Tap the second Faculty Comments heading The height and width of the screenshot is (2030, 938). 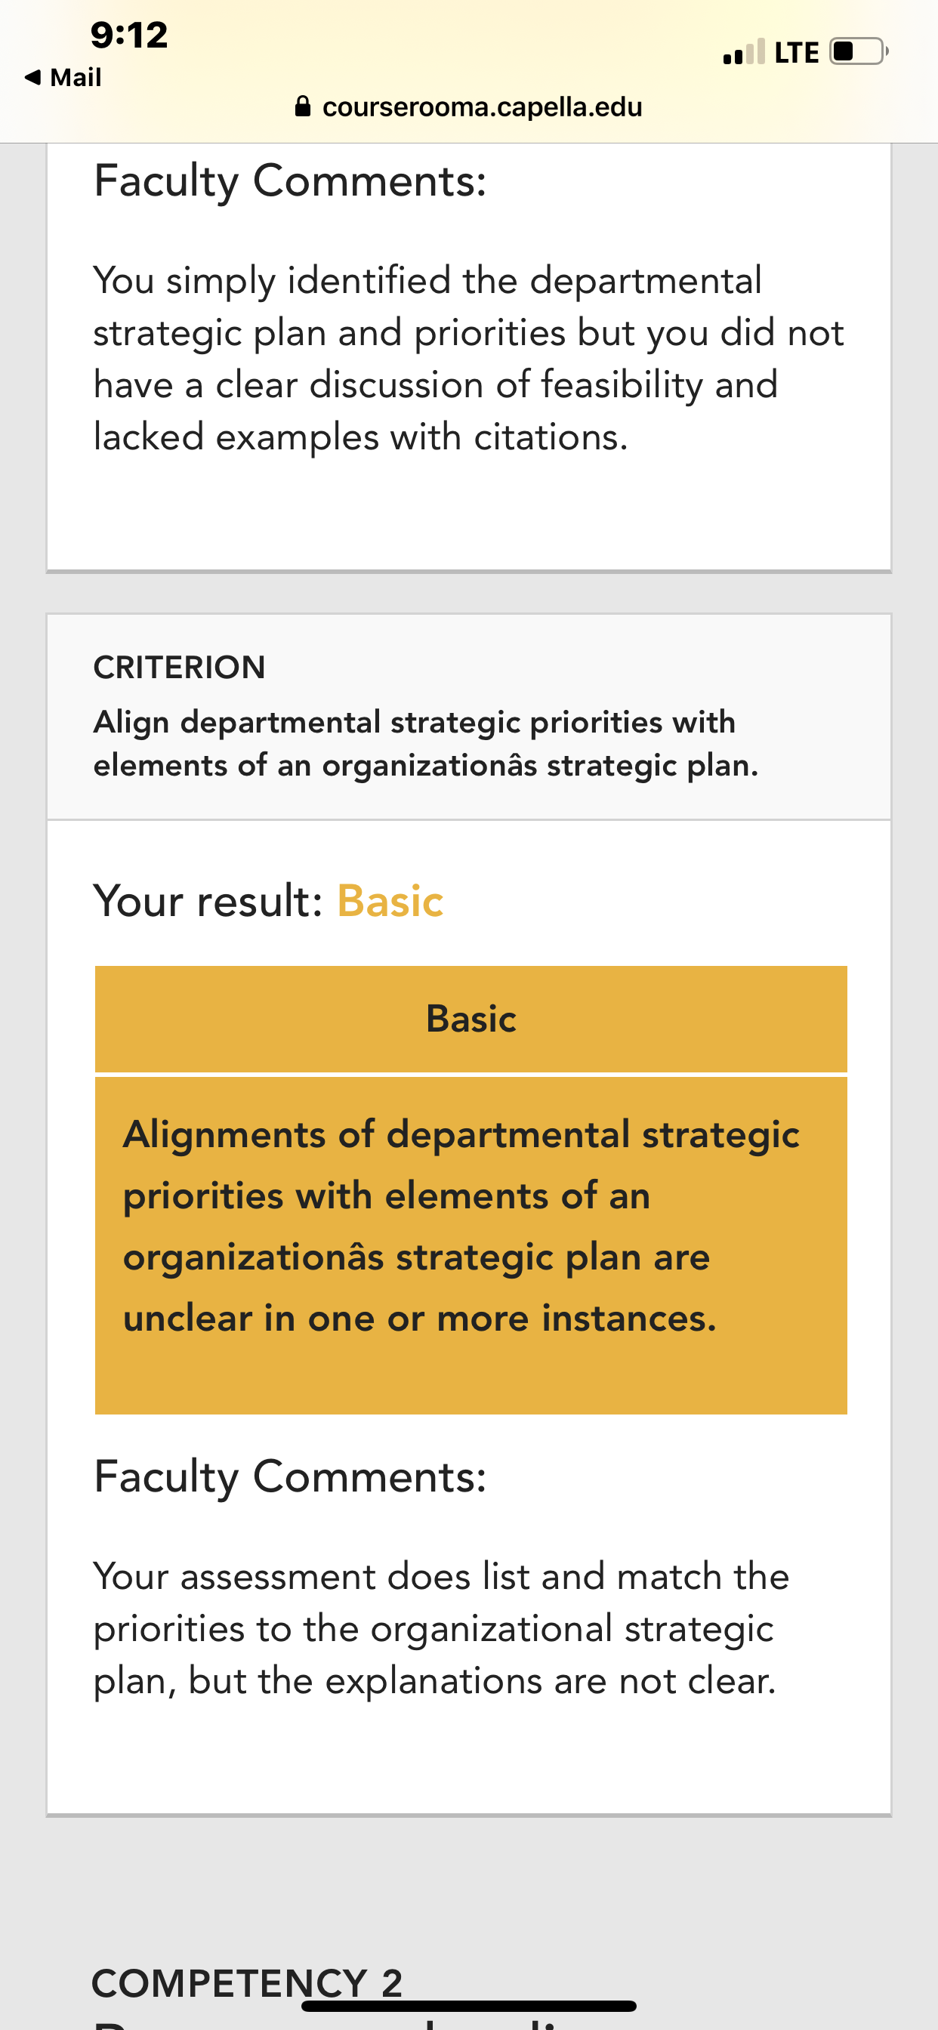pyautogui.click(x=290, y=1476)
